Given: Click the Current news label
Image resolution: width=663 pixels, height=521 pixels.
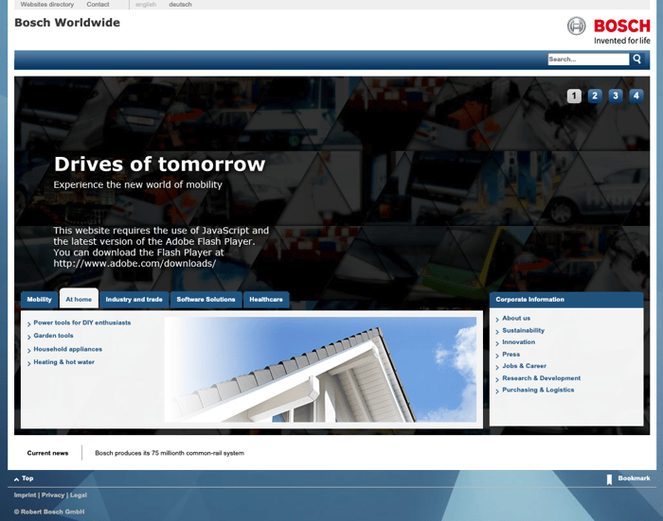Looking at the screenshot, I should tap(47, 453).
